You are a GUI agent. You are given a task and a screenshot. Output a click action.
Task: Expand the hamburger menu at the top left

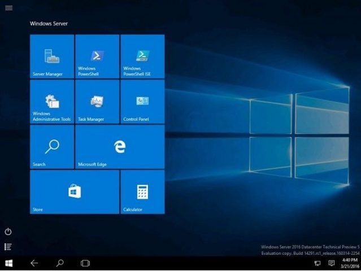tap(8, 8)
